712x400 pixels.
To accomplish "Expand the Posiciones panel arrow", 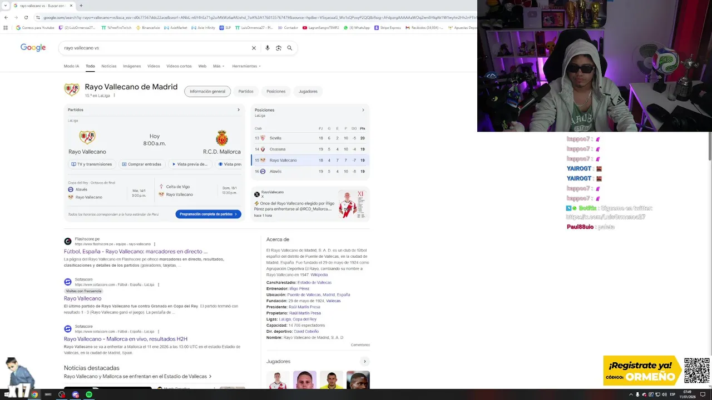I will pos(363,110).
